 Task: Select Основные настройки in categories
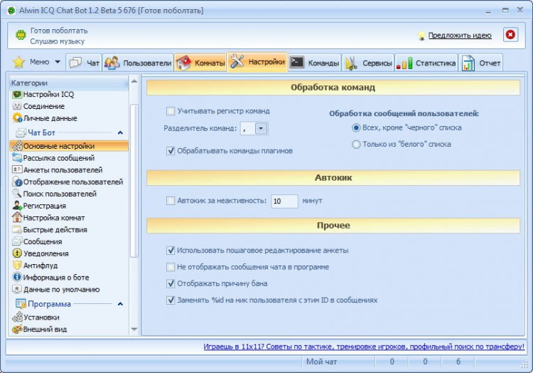point(69,146)
